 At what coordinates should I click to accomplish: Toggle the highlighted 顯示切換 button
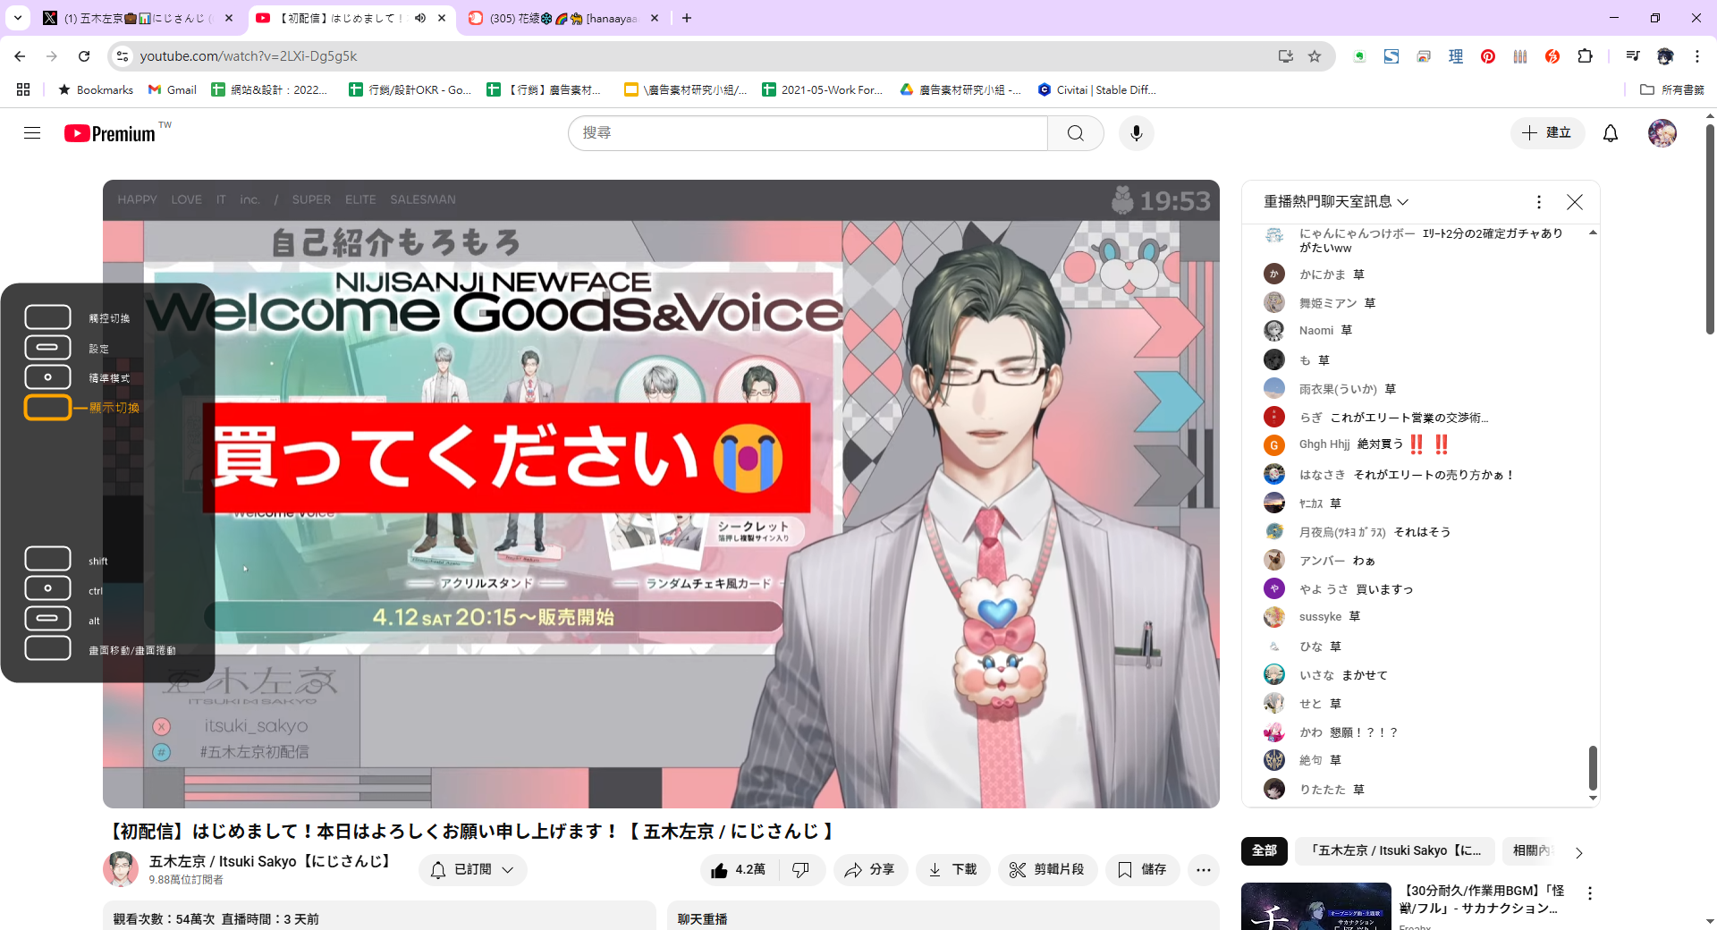coord(47,408)
